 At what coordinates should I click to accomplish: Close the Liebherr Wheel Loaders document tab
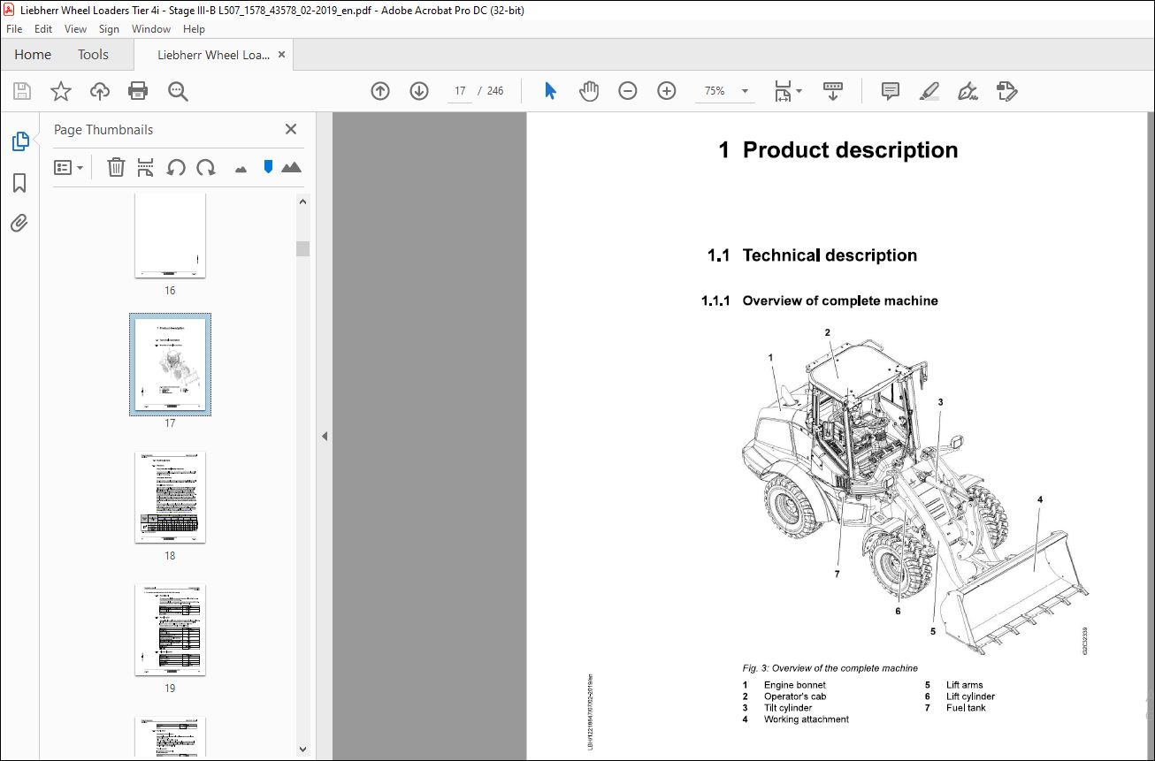coord(282,55)
